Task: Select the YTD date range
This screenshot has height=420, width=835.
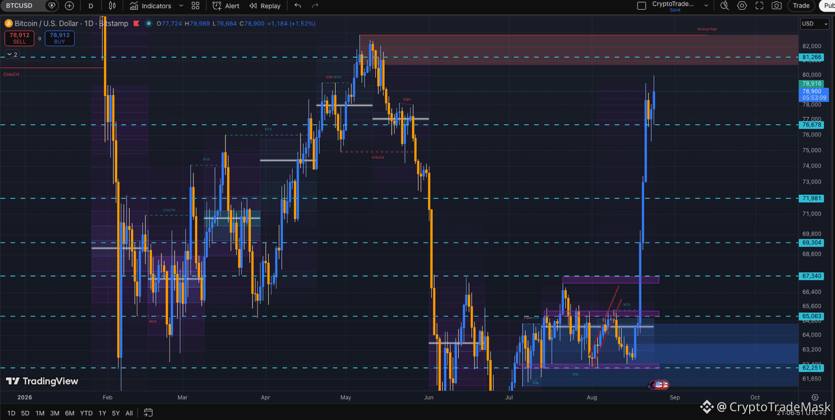Action: click(x=86, y=413)
